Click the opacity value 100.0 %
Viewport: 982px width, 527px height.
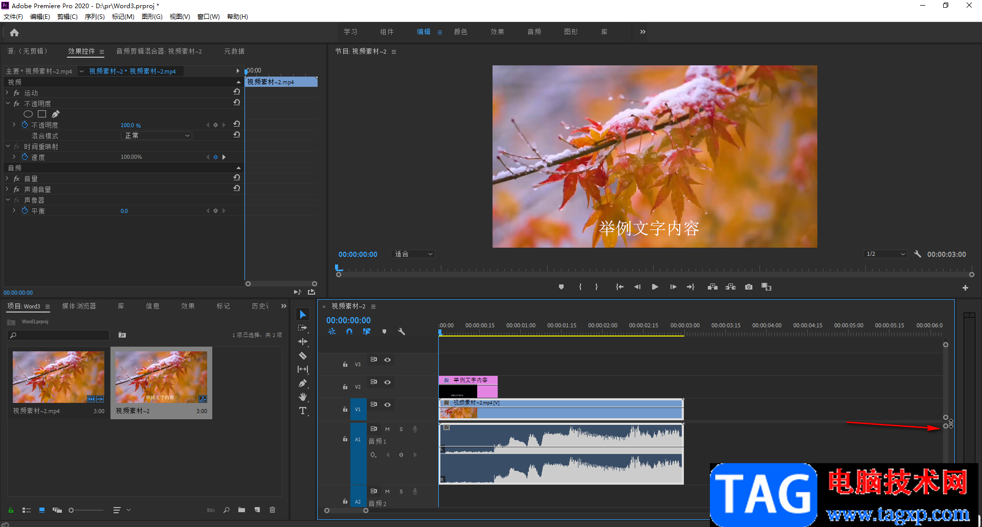tap(130, 125)
